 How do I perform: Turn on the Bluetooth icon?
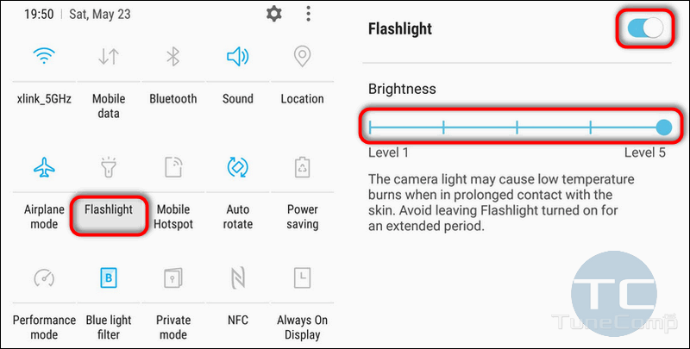point(173,57)
